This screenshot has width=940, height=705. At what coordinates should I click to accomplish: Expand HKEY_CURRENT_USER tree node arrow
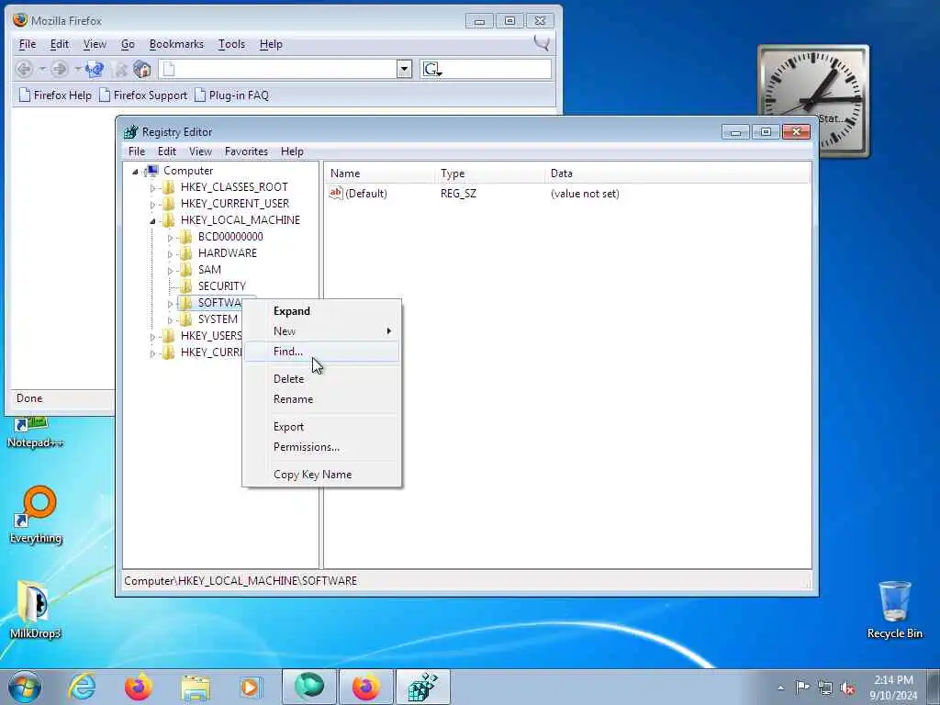coord(152,205)
